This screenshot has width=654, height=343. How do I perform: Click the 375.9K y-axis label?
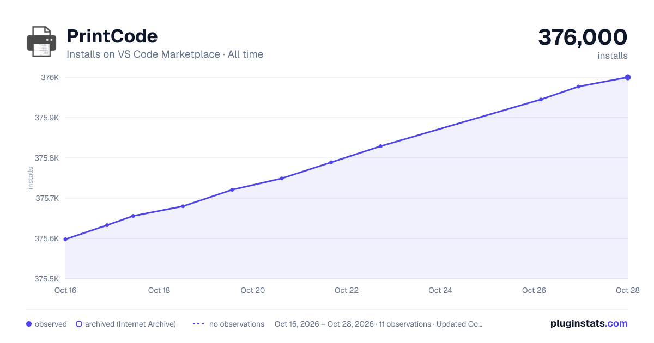pos(47,118)
